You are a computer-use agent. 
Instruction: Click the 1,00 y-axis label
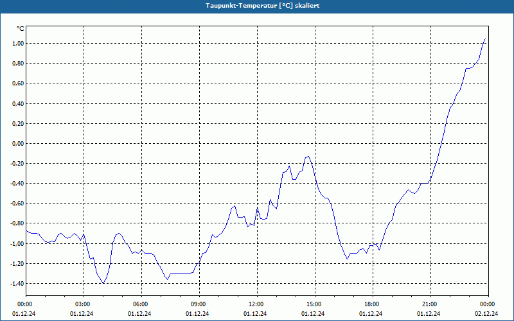19,44
